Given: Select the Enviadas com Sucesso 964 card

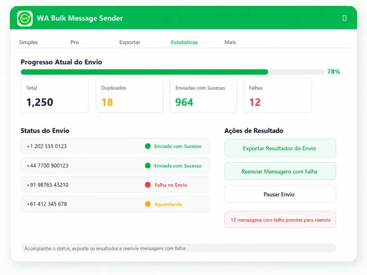Looking at the screenshot, I should click(x=203, y=96).
